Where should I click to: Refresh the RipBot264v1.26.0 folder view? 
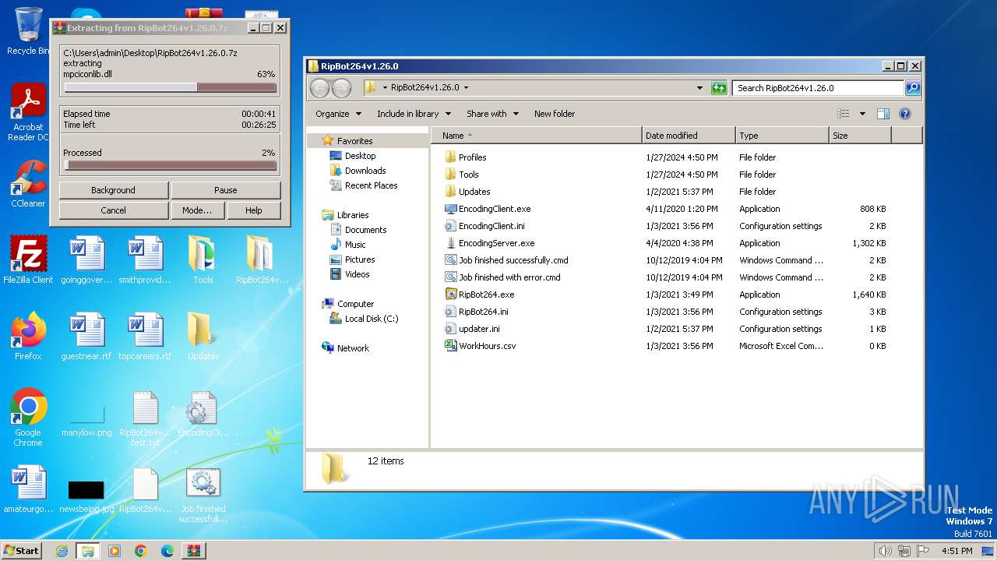[719, 88]
